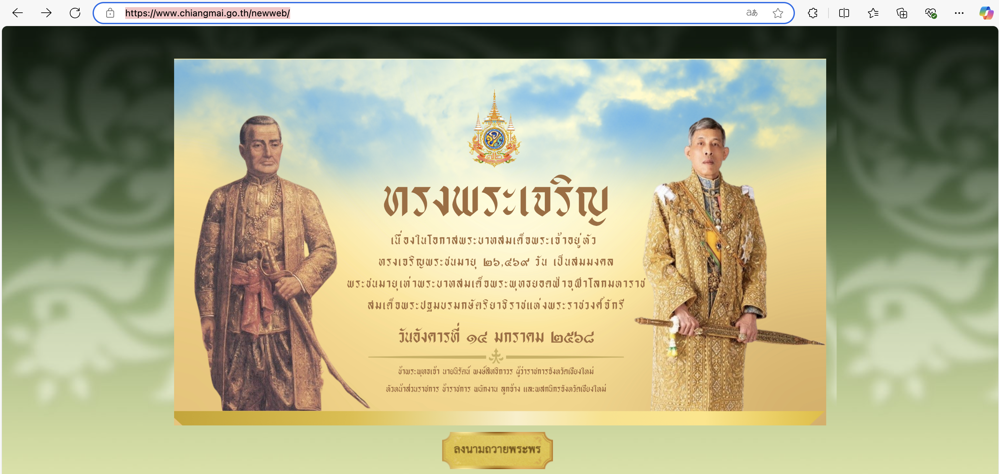The height and width of the screenshot is (474, 999).
Task: Expand Settings and more ellipsis menu
Action: [959, 13]
